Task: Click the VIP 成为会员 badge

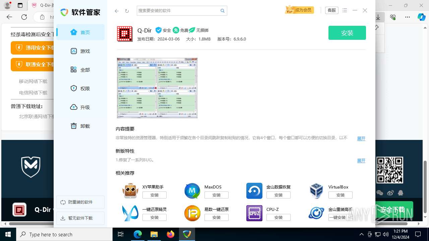Action: pos(299,10)
